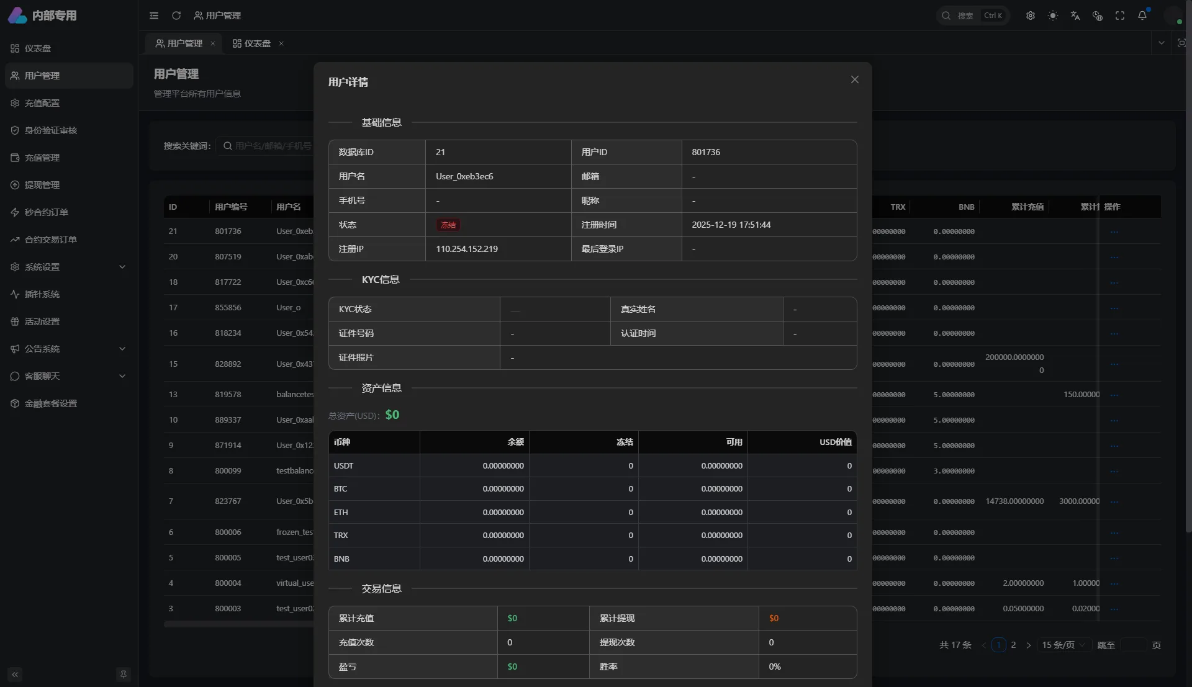Open the 15 条/页 page size dropdown
Viewport: 1192px width, 687px height.
pyautogui.click(x=1063, y=645)
